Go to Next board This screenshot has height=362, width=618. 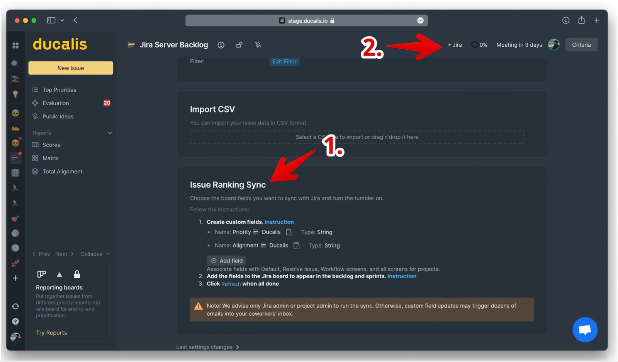65,254
